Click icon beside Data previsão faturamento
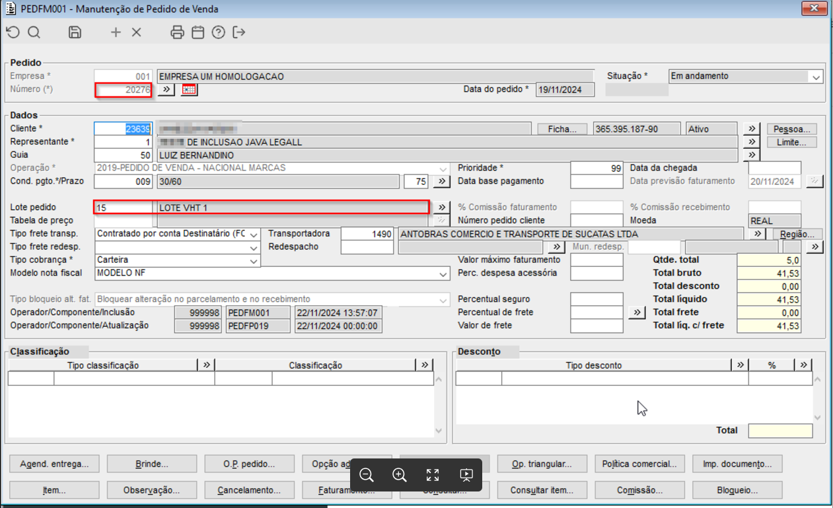 point(815,181)
